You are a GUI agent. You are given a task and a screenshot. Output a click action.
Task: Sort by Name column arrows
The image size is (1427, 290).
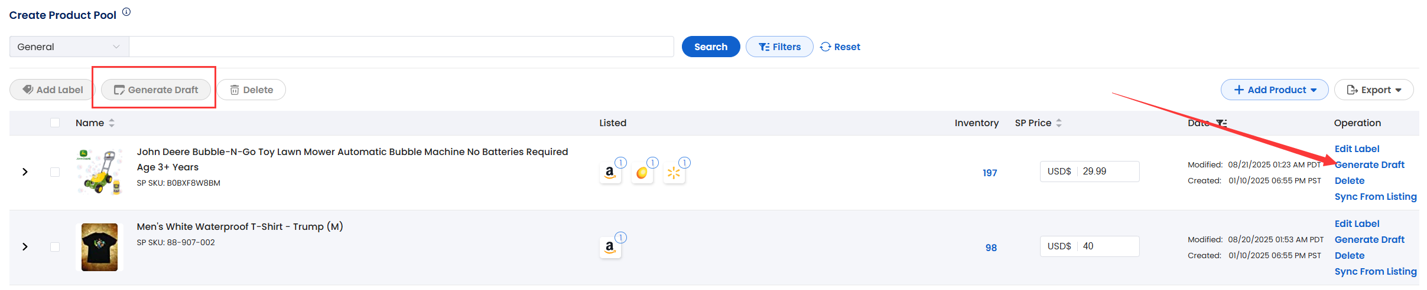click(112, 123)
